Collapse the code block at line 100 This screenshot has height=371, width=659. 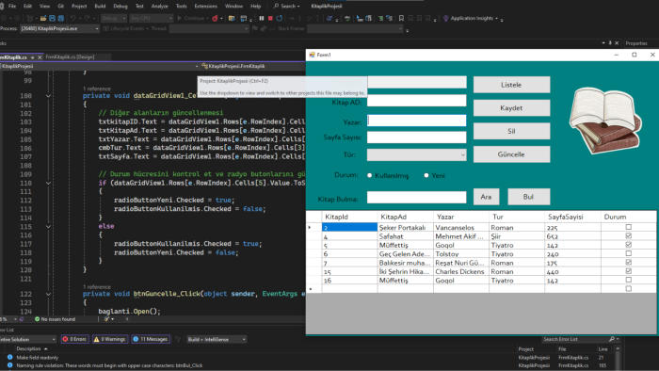48,96
